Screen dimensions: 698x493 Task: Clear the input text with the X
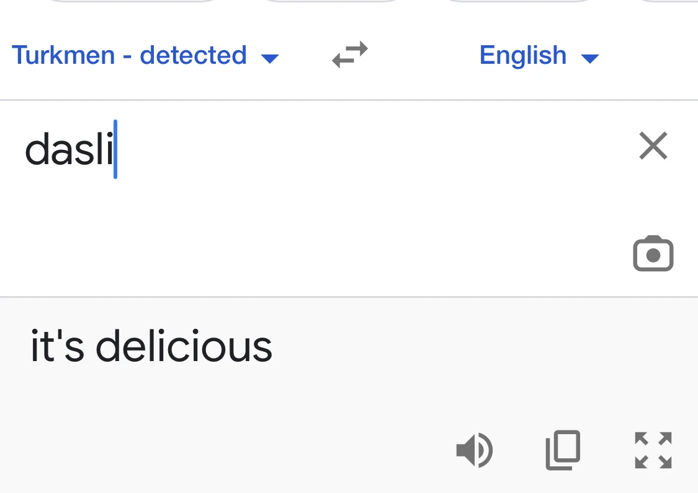tap(653, 146)
